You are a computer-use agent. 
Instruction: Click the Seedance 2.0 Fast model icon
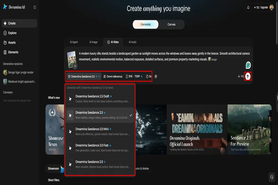click(x=70, y=148)
